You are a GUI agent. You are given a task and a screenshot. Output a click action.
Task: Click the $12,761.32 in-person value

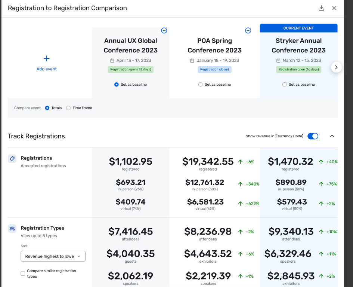coord(205,182)
